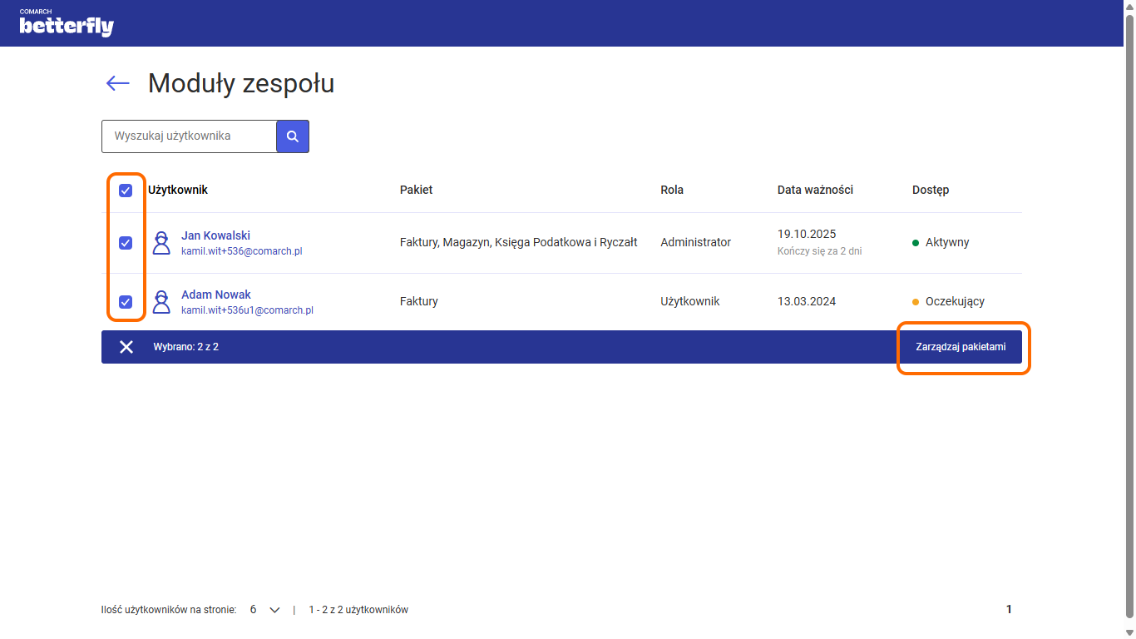Click the X icon to clear selection
This screenshot has height=639, width=1136.
[x=126, y=347]
